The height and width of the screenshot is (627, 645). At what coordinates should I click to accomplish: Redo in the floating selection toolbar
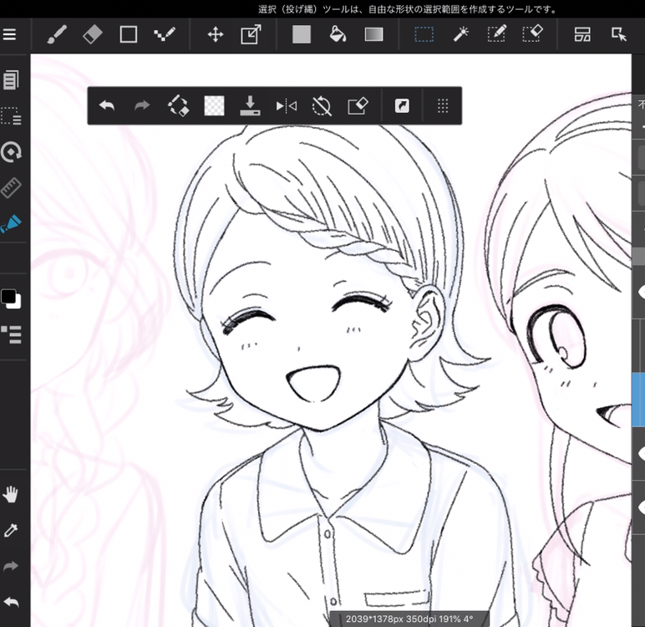pyautogui.click(x=142, y=106)
